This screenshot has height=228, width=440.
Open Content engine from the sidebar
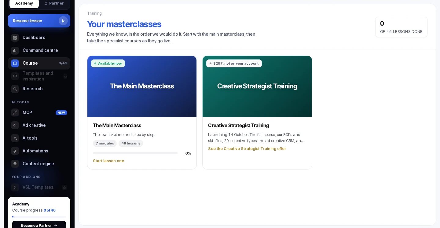(39, 164)
